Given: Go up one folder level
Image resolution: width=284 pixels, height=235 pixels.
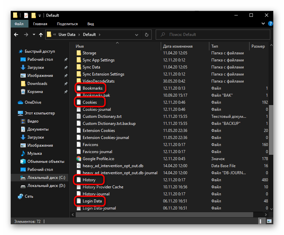Looking at the screenshot, I should tap(41, 35).
